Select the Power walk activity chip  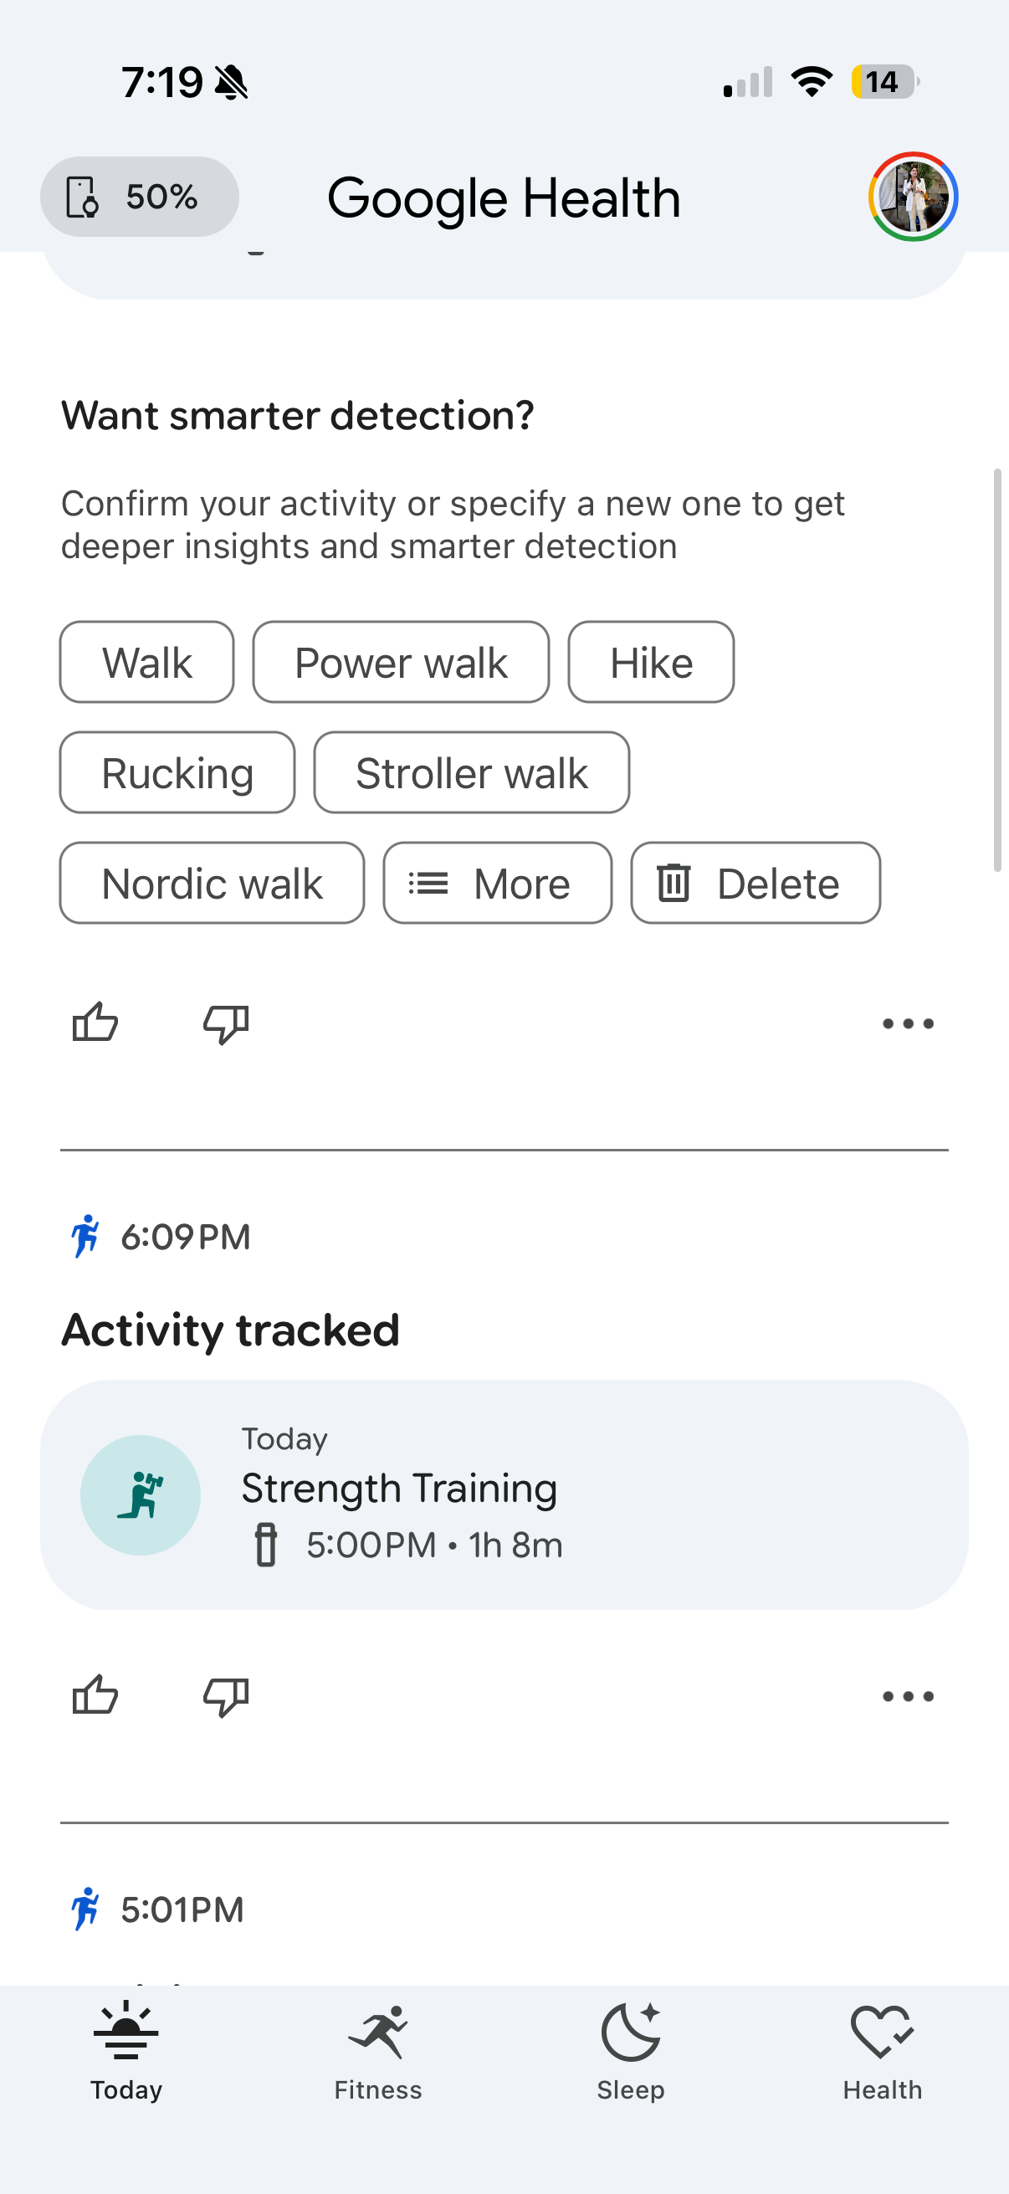401,662
